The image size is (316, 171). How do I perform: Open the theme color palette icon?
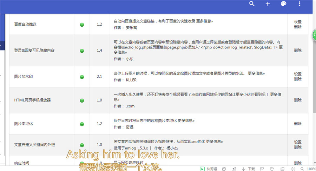(x=283, y=4)
